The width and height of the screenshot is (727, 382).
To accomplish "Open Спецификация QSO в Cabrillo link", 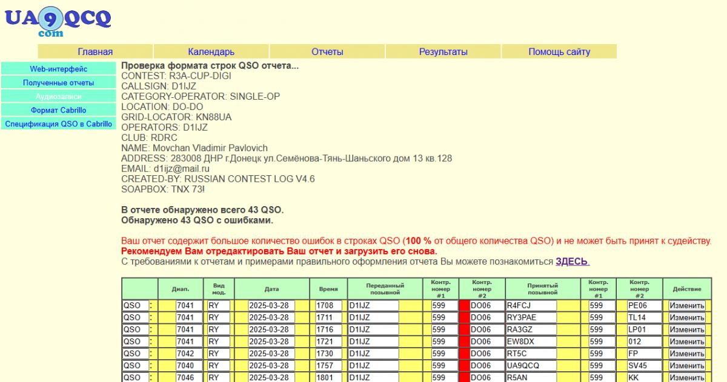I will click(x=58, y=124).
